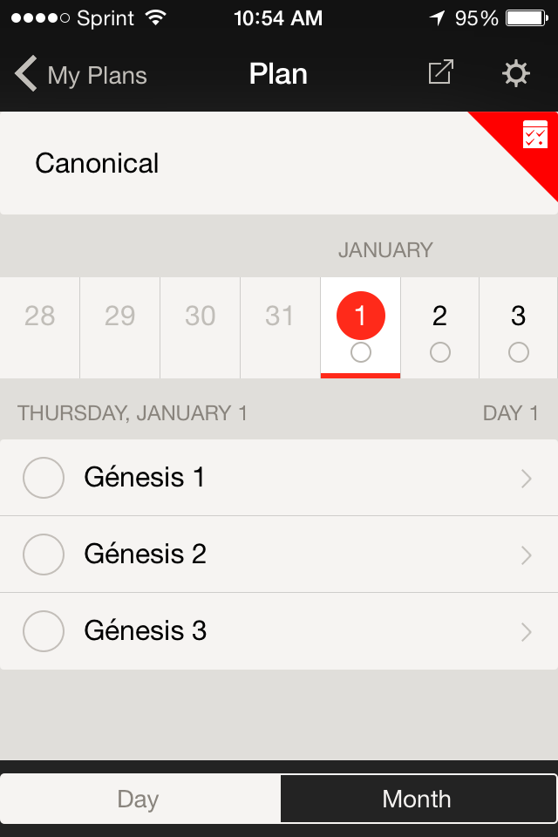The image size is (558, 837).
Task: Expand Génesis 2 using its chevron arrow
Action: (526, 555)
